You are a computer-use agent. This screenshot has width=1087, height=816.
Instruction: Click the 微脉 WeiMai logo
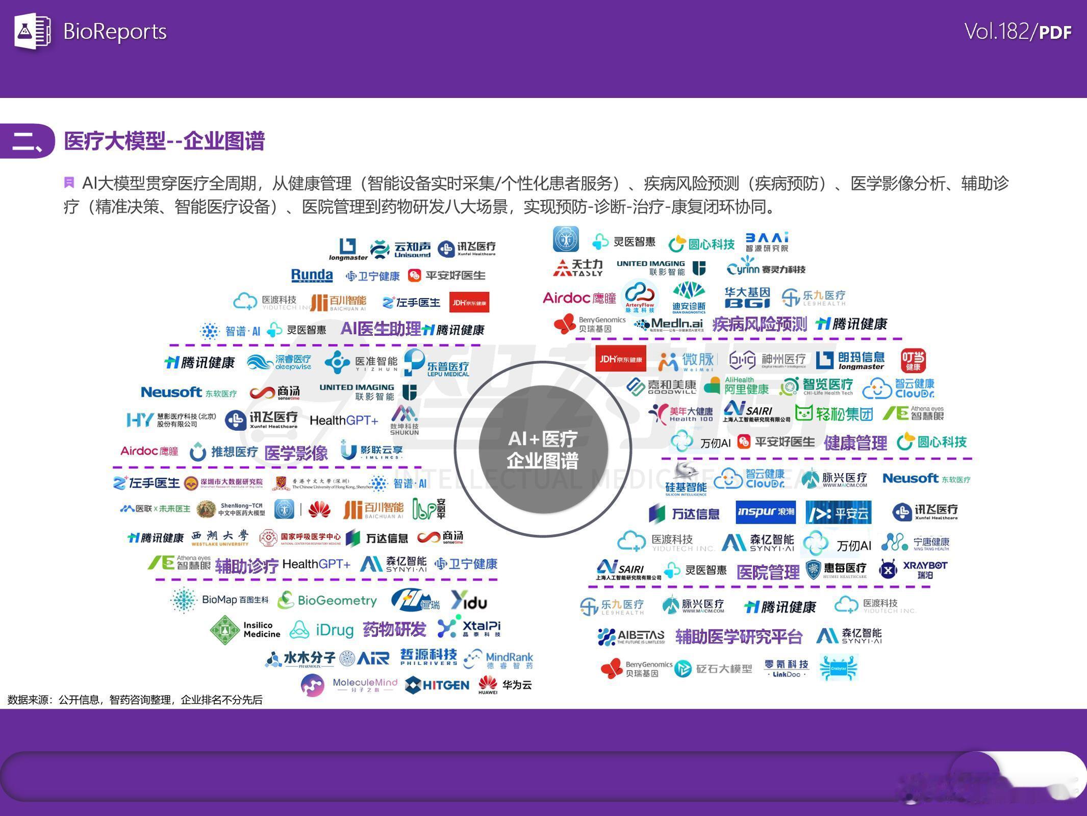click(x=686, y=361)
